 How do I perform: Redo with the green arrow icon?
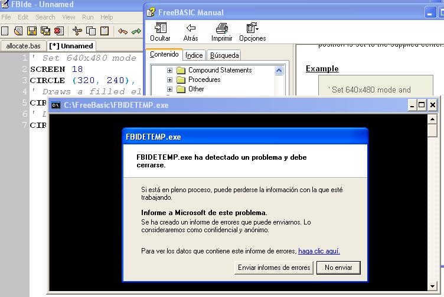pyautogui.click(x=136, y=31)
